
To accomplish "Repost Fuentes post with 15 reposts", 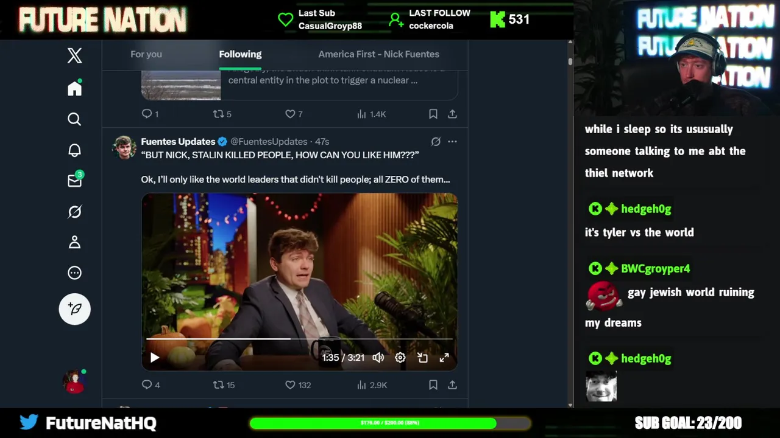I will click(224, 384).
